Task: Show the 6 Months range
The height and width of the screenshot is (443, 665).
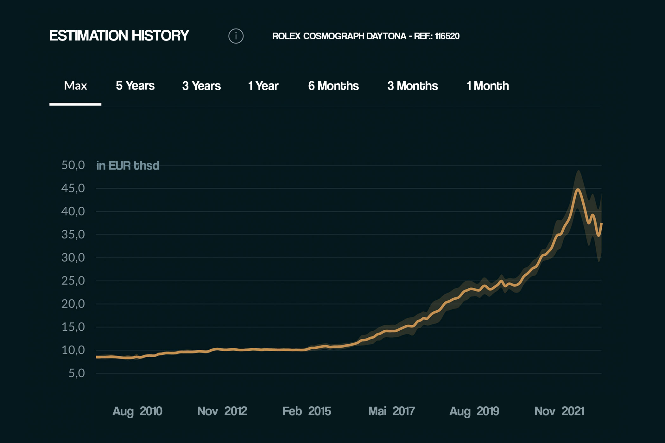Action: click(x=333, y=86)
